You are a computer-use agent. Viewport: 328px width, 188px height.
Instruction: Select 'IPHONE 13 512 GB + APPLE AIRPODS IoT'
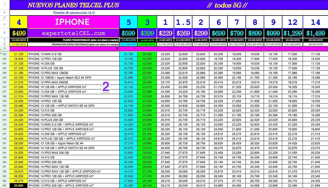coord(73,181)
